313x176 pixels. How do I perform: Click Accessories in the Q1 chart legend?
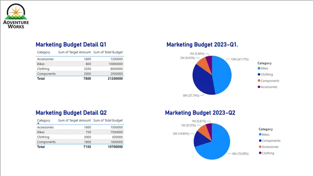coord(268,87)
